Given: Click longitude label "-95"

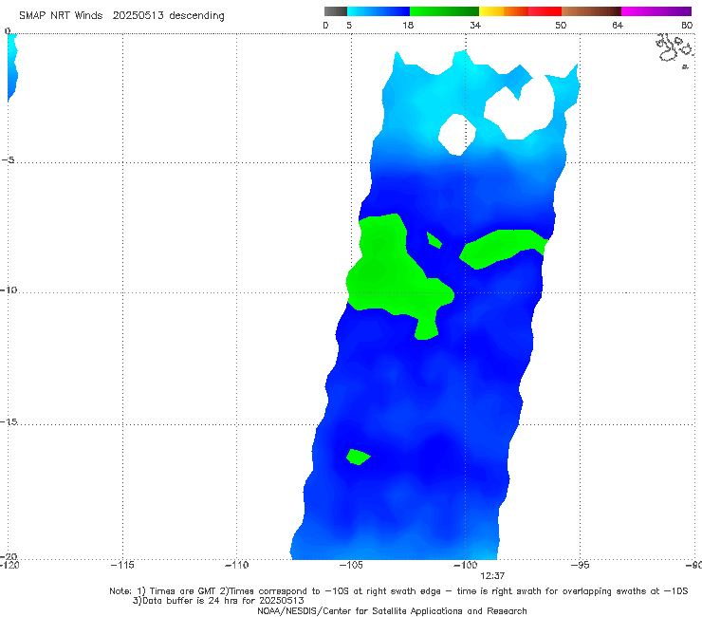Looking at the screenshot, I should pyautogui.click(x=580, y=565).
